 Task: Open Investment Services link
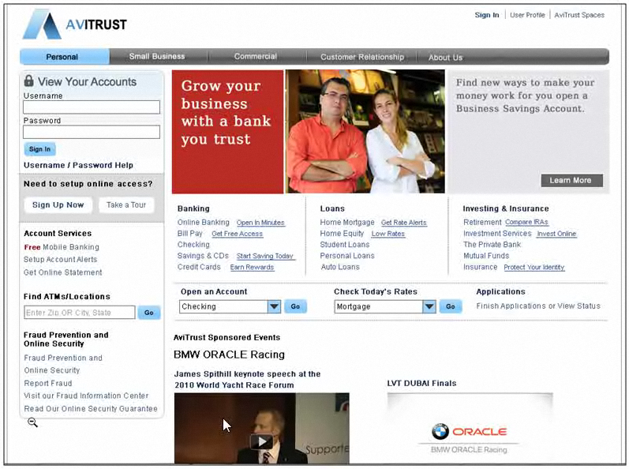497,233
